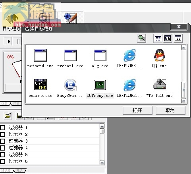The width and height of the screenshot is (191, 174).
Task: Start logging with the play button
Action: [8, 41]
